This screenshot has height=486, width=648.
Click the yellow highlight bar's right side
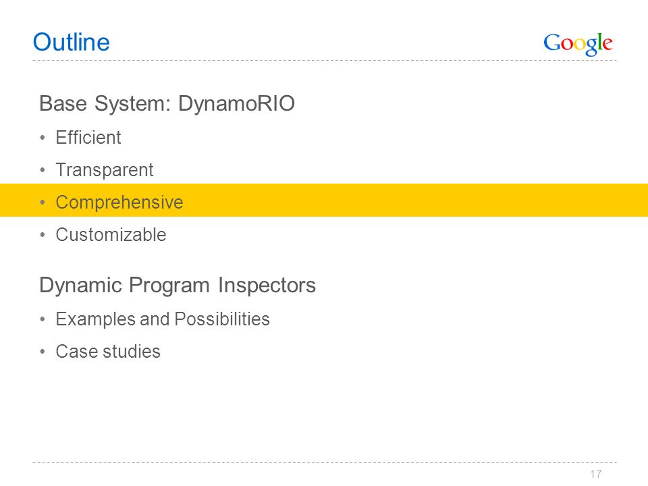pos(537,200)
